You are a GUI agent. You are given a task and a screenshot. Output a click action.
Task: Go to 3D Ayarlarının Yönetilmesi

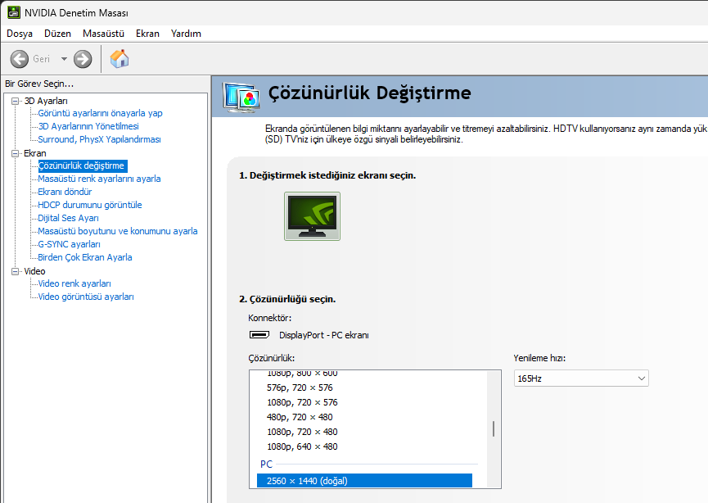pos(88,126)
